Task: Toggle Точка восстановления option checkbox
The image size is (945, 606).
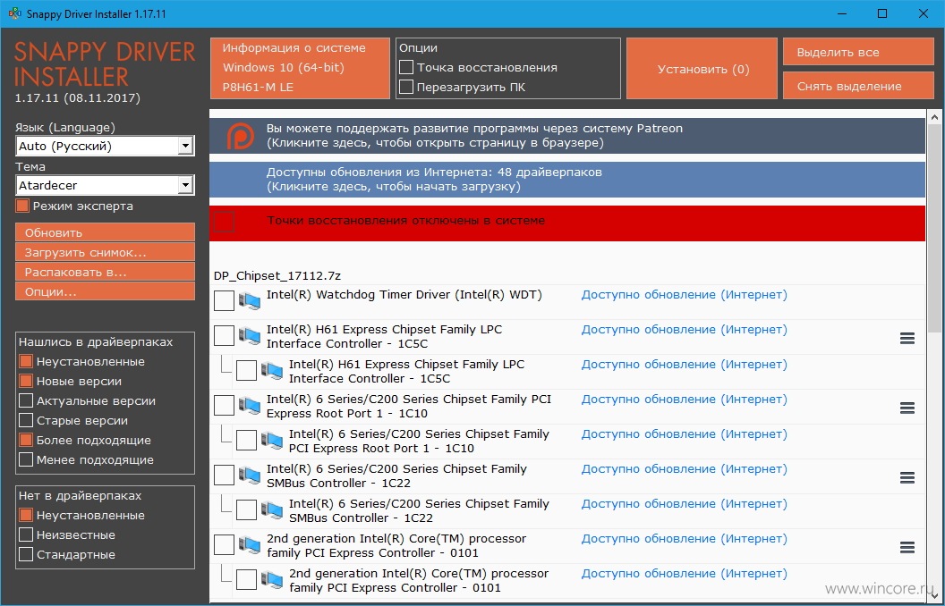Action: point(406,67)
